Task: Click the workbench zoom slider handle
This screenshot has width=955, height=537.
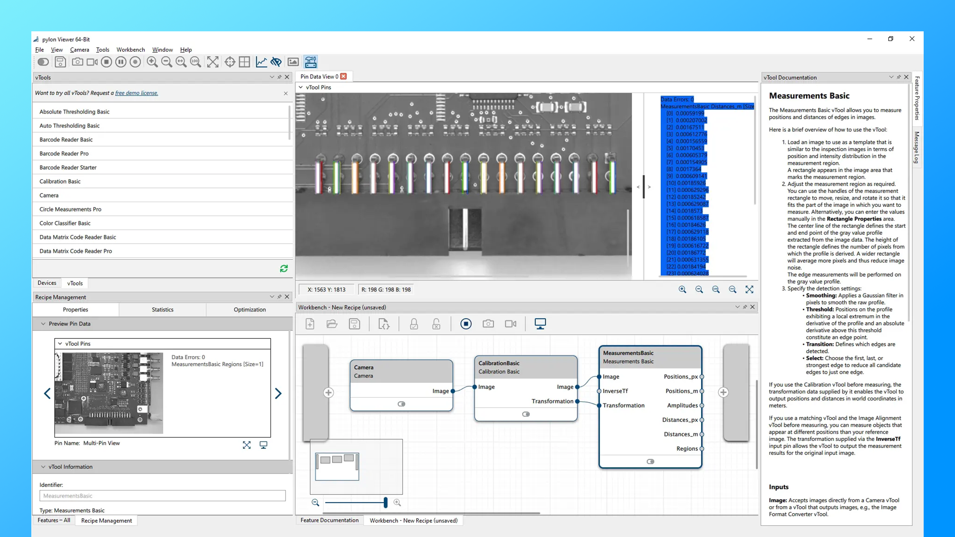Action: [386, 502]
